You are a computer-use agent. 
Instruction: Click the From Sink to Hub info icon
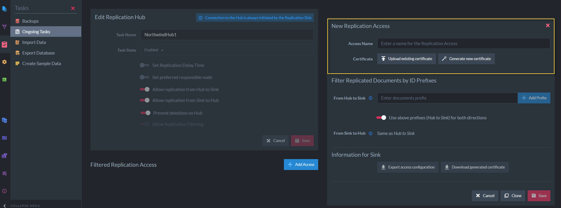click(370, 133)
